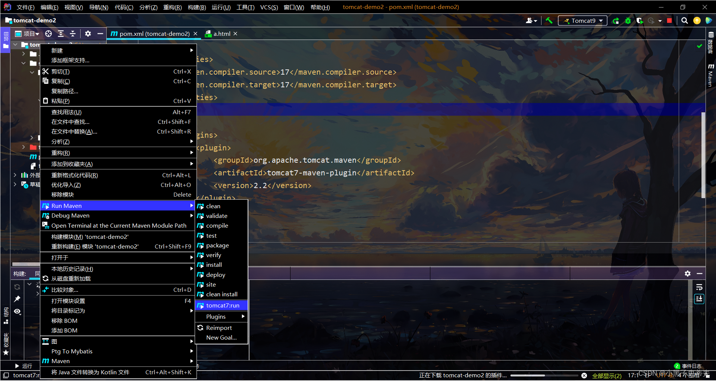Open the 项目 view dropdown

27,34
